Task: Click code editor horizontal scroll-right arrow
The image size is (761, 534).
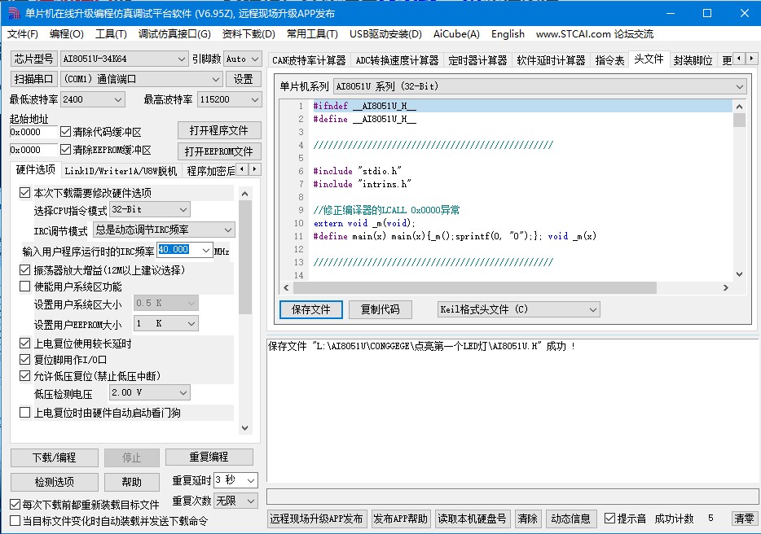Action: coord(726,287)
